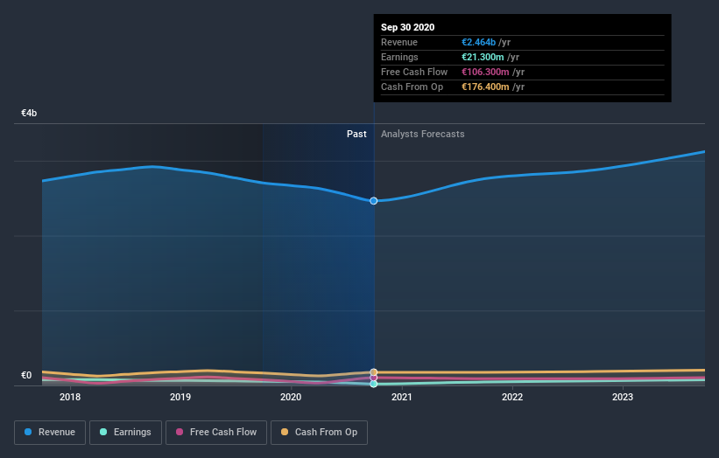Viewport: 719px width, 458px height.
Task: Click the €106.300m free cash flow value
Action: [485, 72]
